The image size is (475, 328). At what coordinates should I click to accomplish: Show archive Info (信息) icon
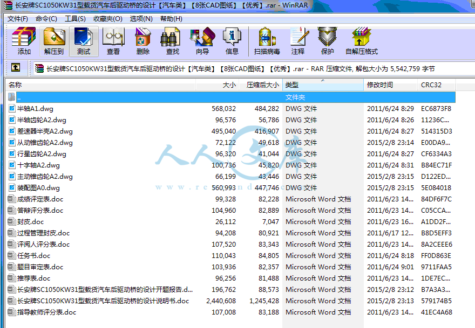click(232, 41)
